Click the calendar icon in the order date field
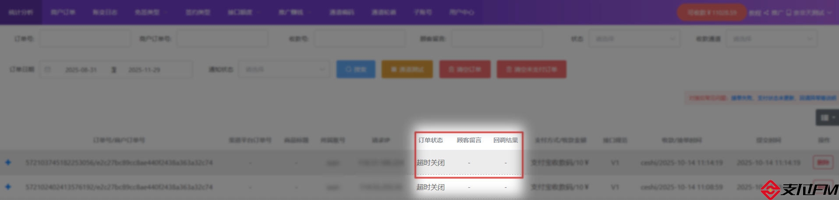The height and width of the screenshot is (200, 839). coord(48,70)
